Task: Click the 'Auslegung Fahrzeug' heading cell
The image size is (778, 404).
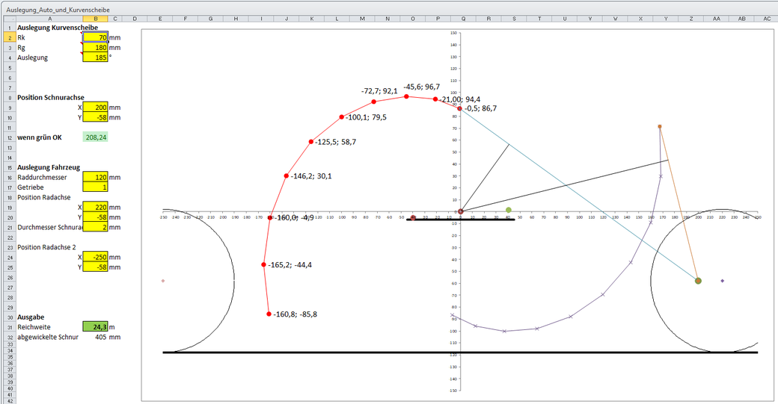Action: [49, 167]
